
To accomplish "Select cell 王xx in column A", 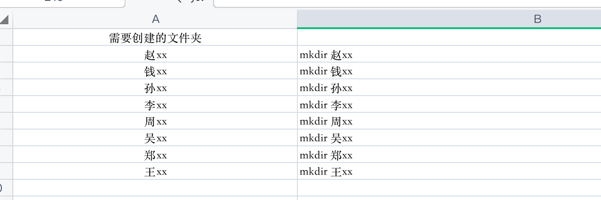I will (x=155, y=171).
